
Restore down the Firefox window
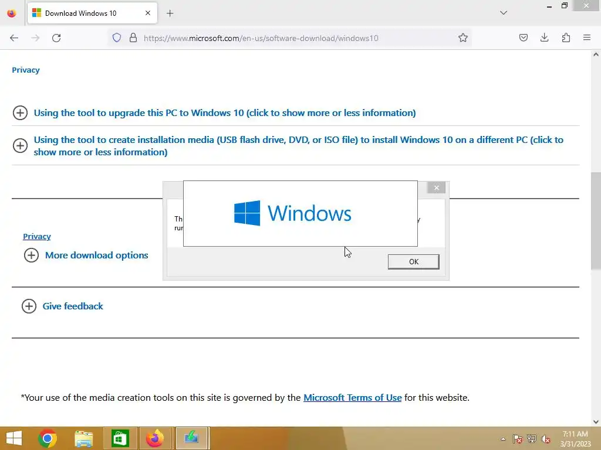pos(564,6)
